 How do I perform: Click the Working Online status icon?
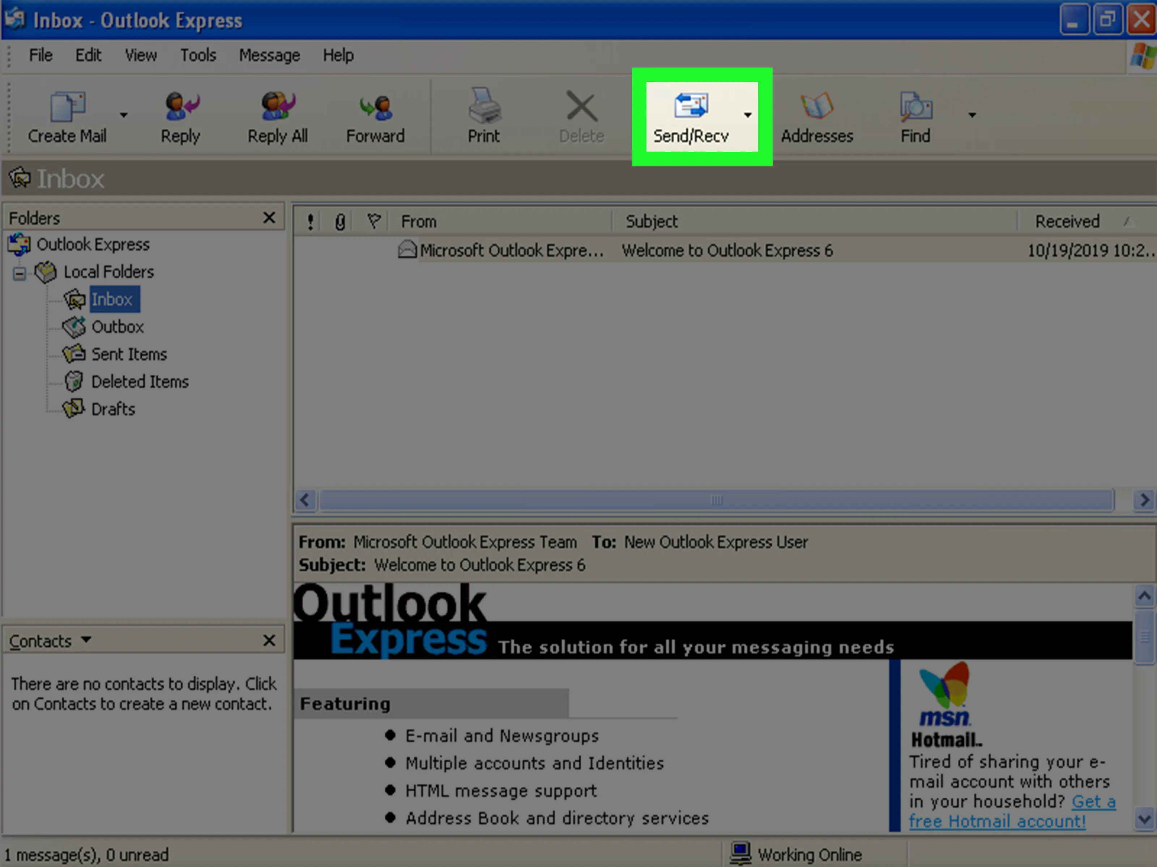click(740, 853)
